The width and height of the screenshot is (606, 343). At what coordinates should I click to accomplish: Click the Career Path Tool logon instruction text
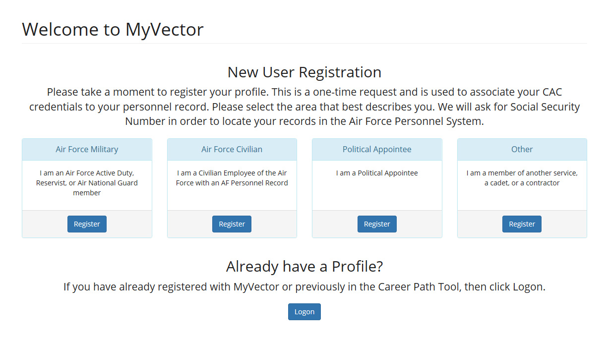pos(304,286)
